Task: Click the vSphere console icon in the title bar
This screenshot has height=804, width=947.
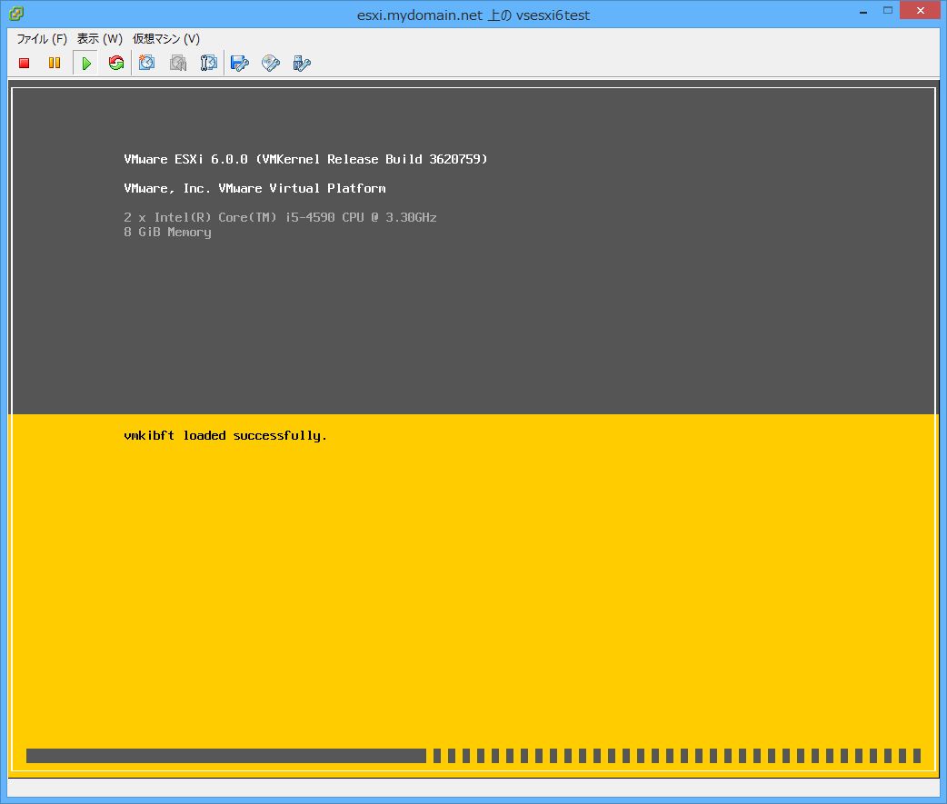Action: click(16, 14)
